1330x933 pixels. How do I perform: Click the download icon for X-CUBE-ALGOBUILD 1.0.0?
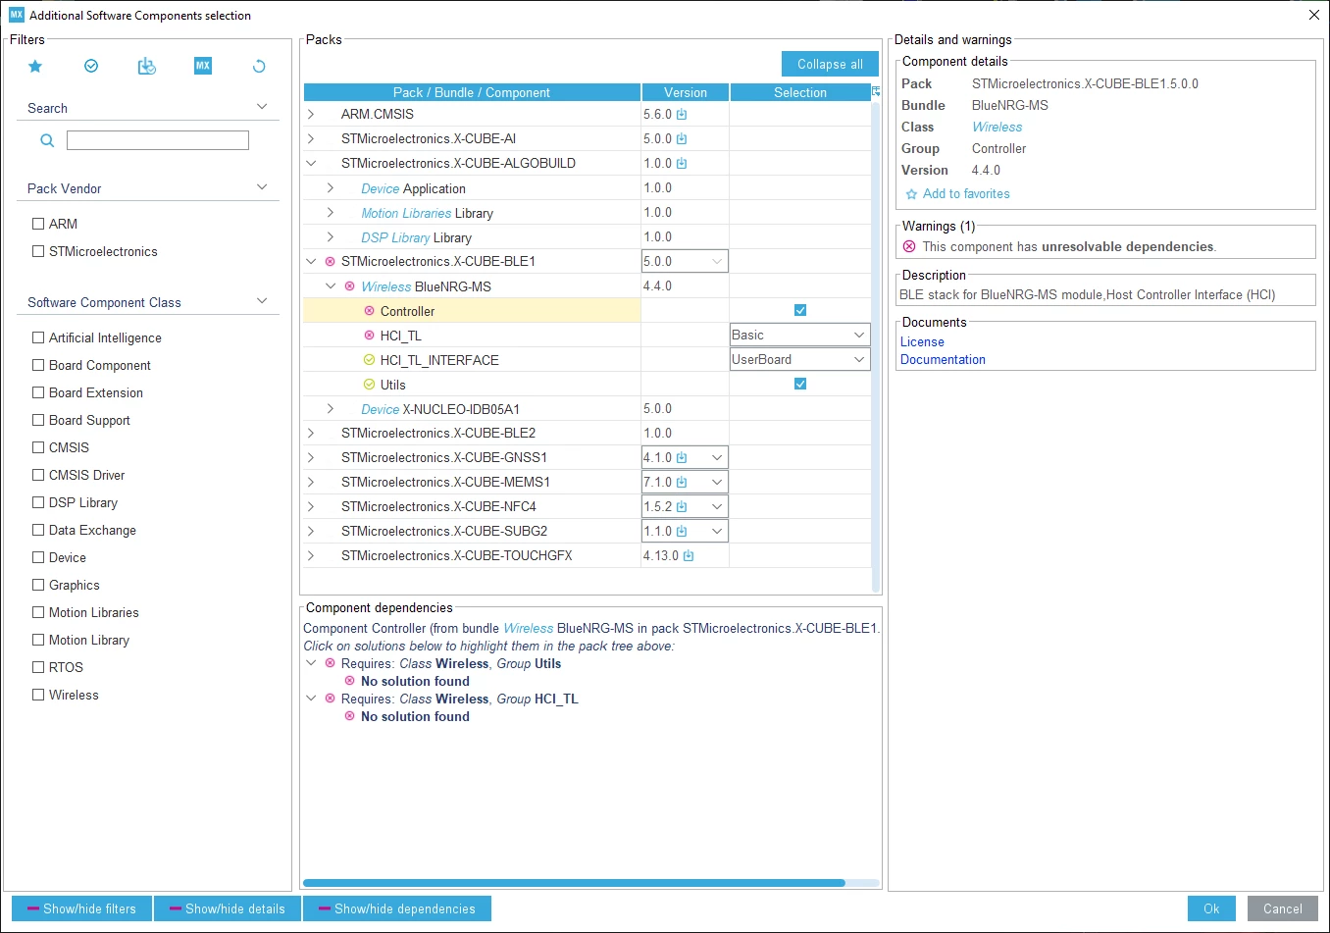pyautogui.click(x=682, y=164)
